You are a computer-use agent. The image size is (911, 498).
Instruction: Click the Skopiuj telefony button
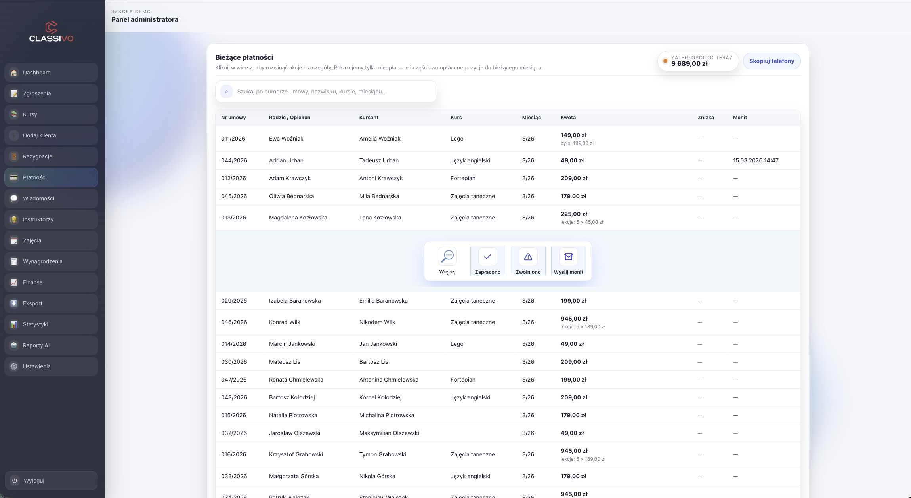(771, 61)
